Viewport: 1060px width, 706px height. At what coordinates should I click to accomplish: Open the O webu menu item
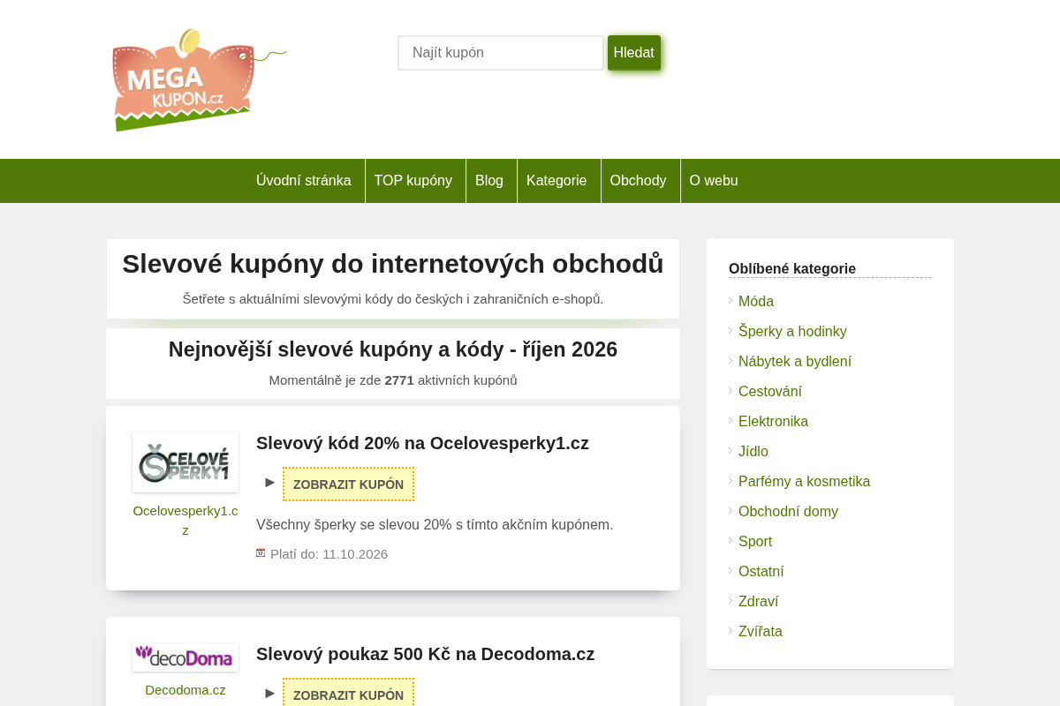tap(714, 181)
